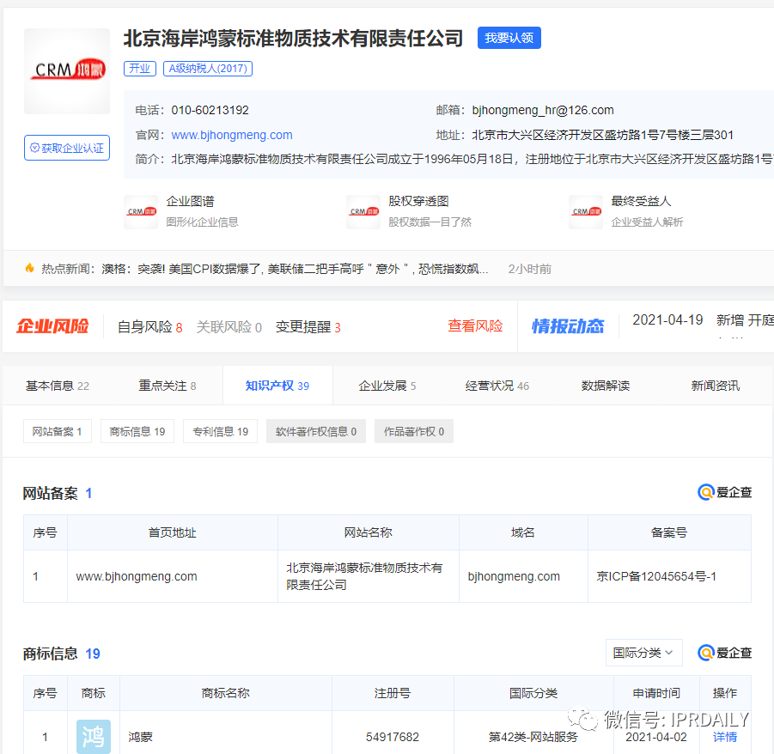
Task: Click phone number 010-60213192
Action: click(210, 110)
